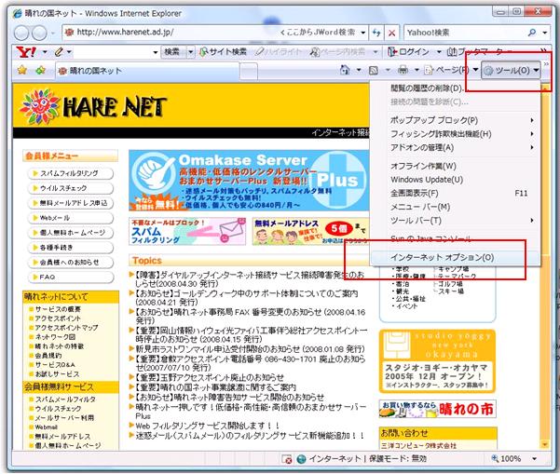Image resolution: width=560 pixels, height=474 pixels.
Task: Click the Refresh page icon
Action: point(376,33)
